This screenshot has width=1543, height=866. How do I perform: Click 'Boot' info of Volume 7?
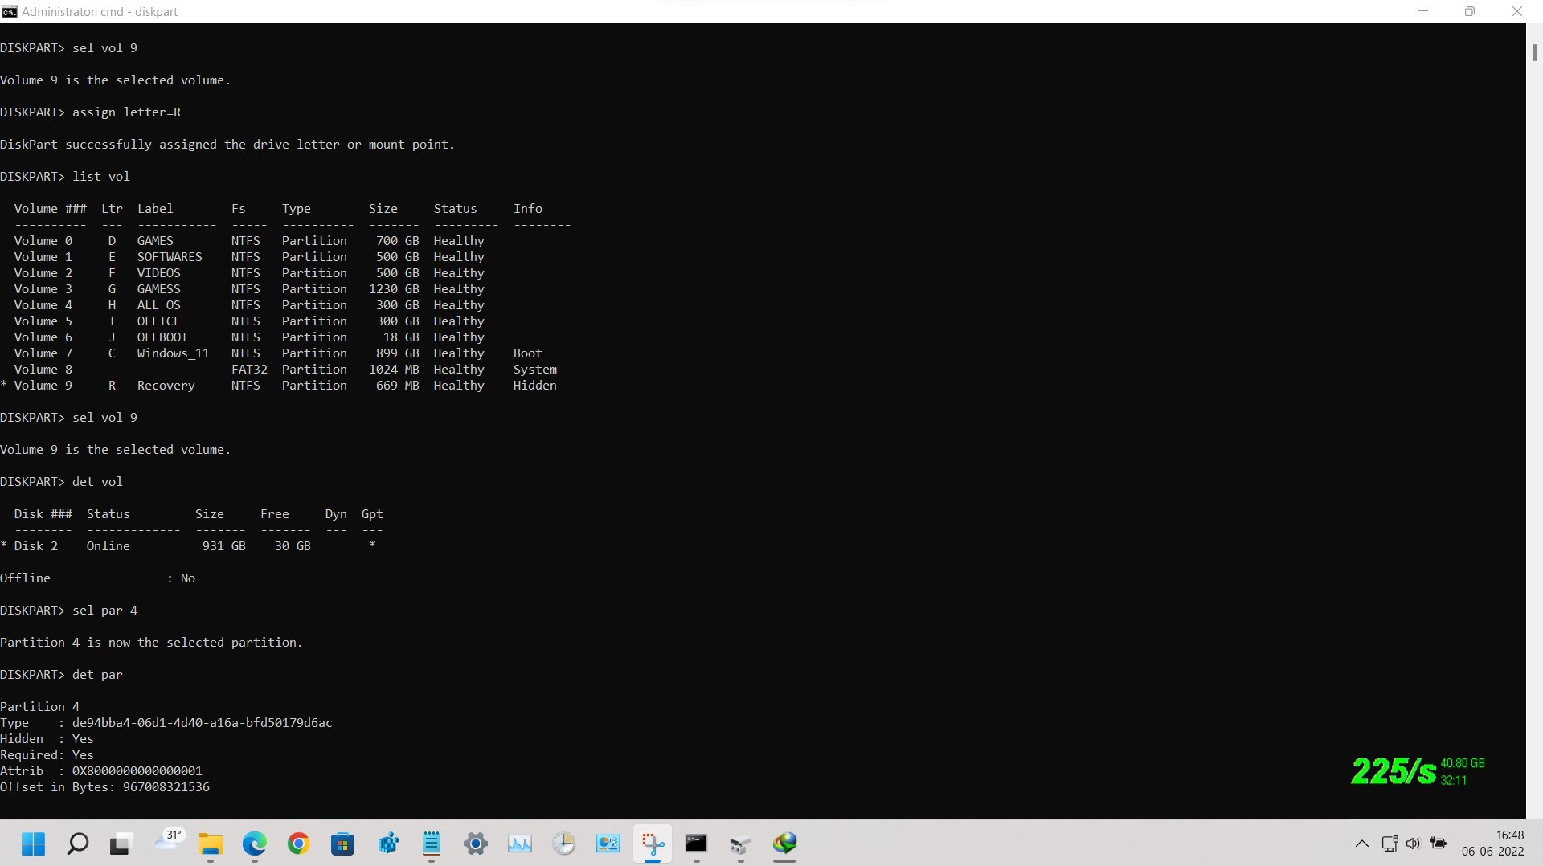click(x=527, y=353)
